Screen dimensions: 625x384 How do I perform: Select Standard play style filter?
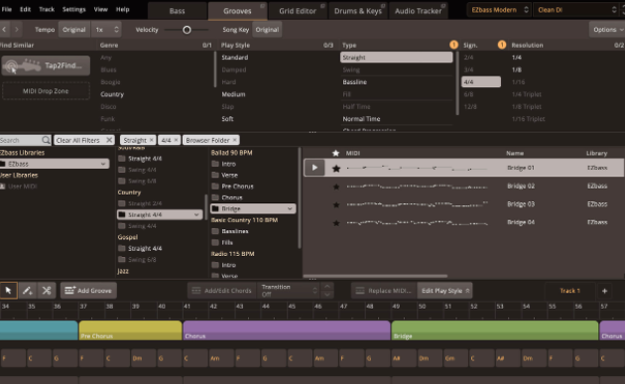[235, 58]
